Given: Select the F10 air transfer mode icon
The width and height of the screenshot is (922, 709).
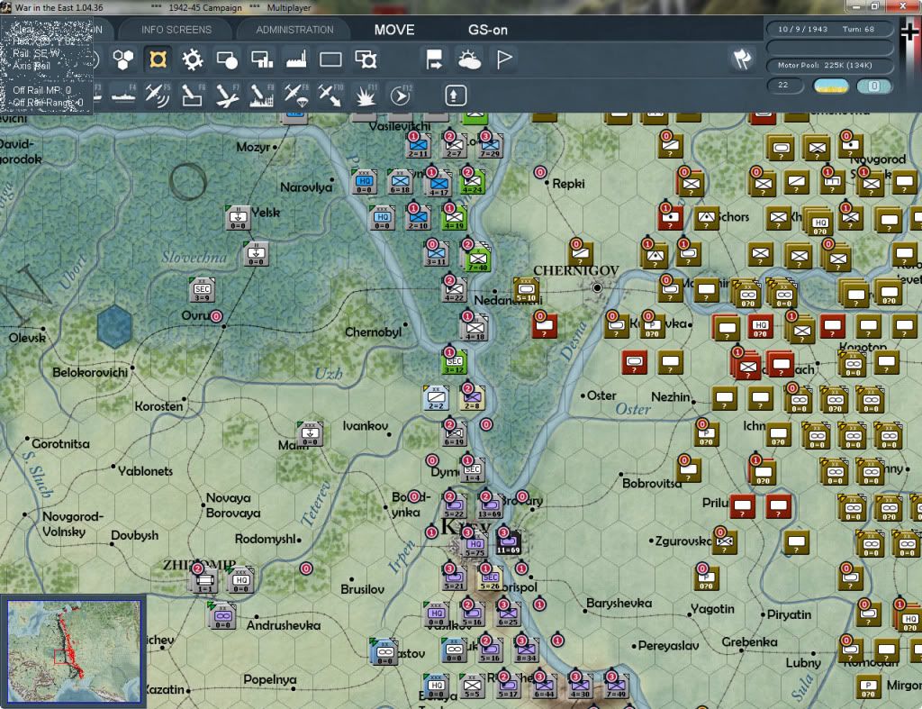Looking at the screenshot, I should 330,95.
